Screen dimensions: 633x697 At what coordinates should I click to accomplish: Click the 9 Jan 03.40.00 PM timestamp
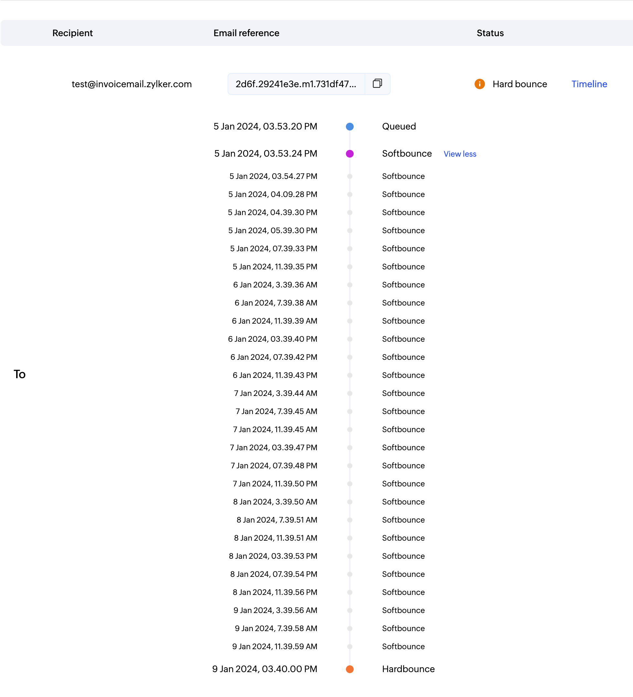pyautogui.click(x=264, y=669)
